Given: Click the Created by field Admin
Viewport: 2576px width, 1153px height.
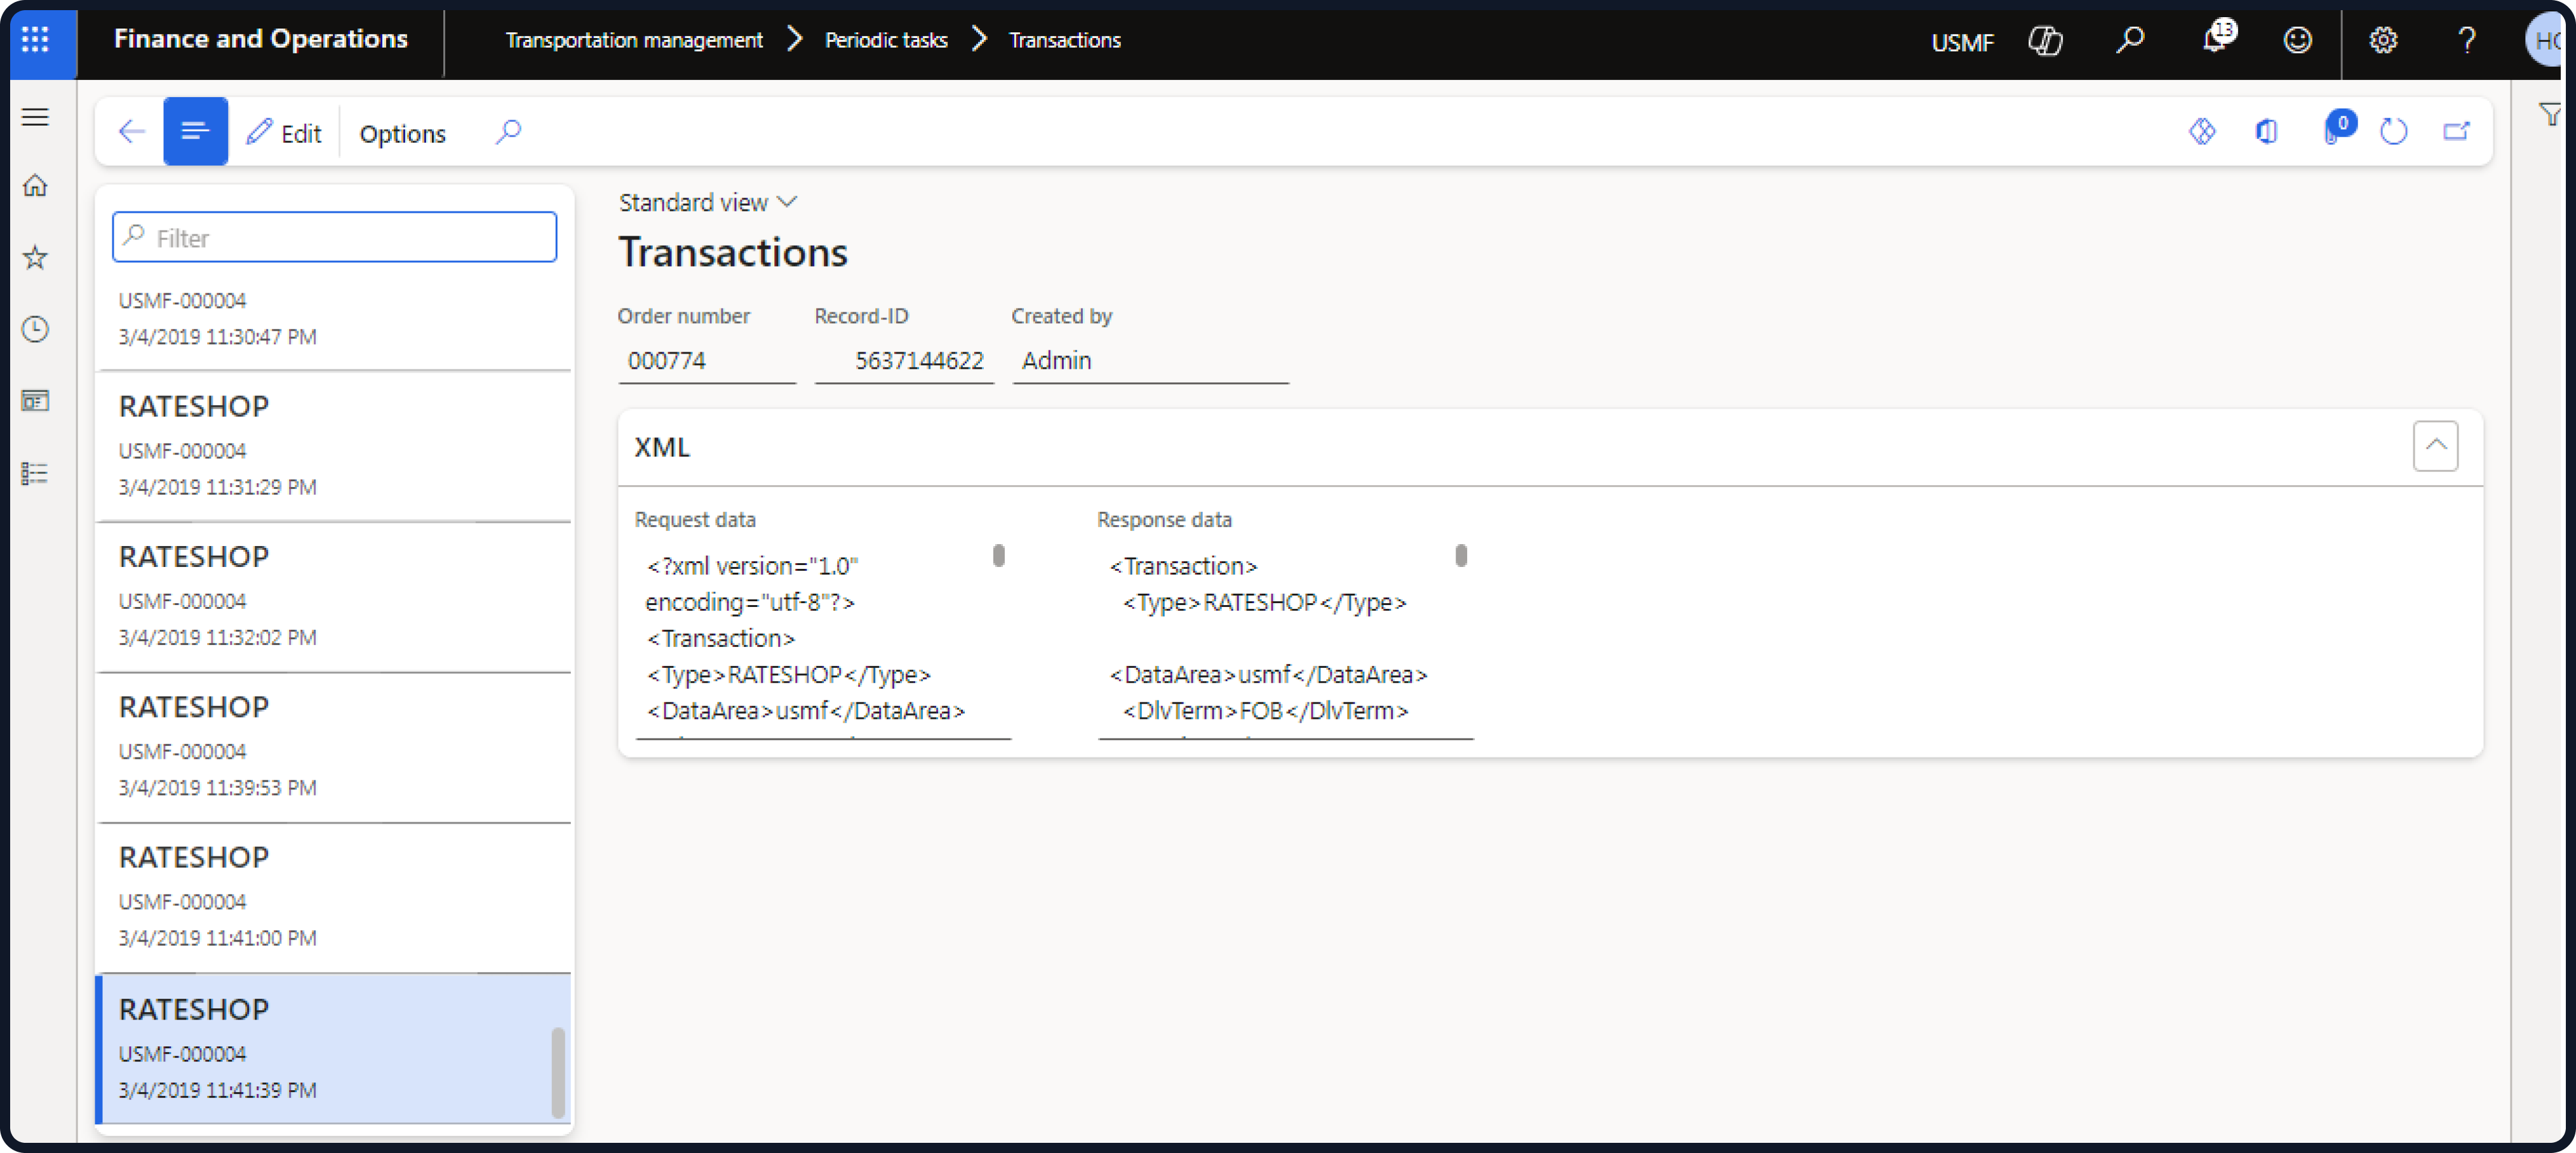Looking at the screenshot, I should point(1150,361).
